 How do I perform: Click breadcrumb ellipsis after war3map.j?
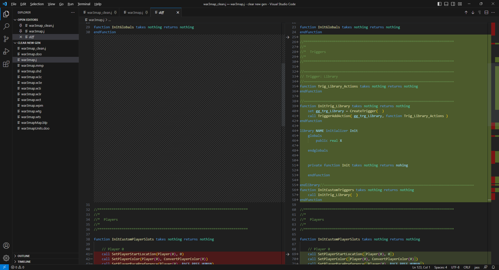(x=110, y=20)
